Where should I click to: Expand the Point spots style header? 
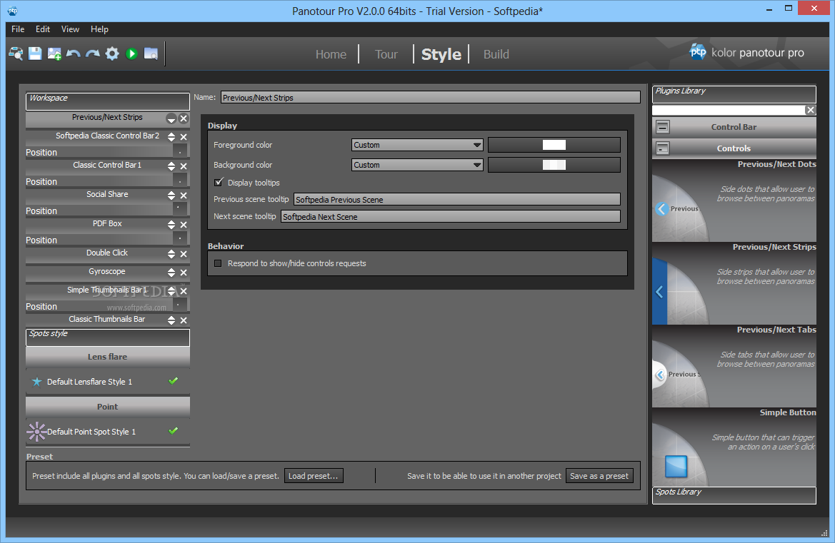click(x=108, y=407)
